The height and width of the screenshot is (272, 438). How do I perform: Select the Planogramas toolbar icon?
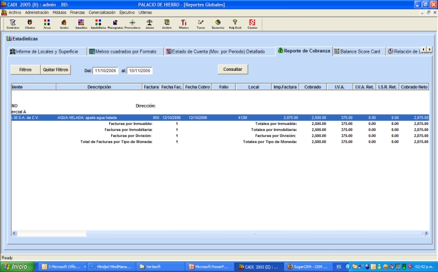pos(115,24)
